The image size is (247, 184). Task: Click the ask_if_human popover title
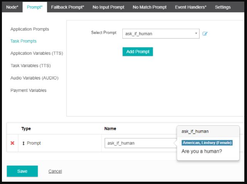[195, 132]
